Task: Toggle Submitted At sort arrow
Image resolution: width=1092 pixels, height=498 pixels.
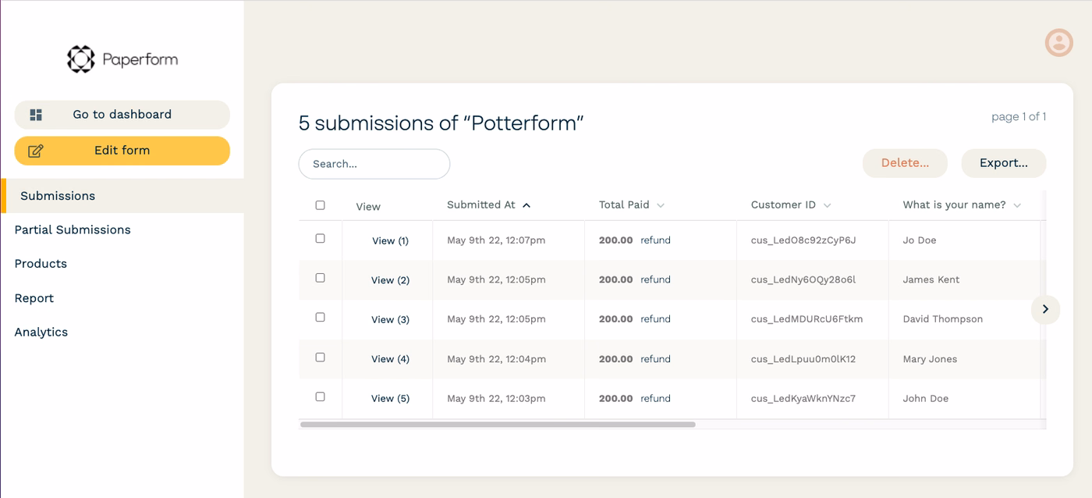Action: pos(526,205)
